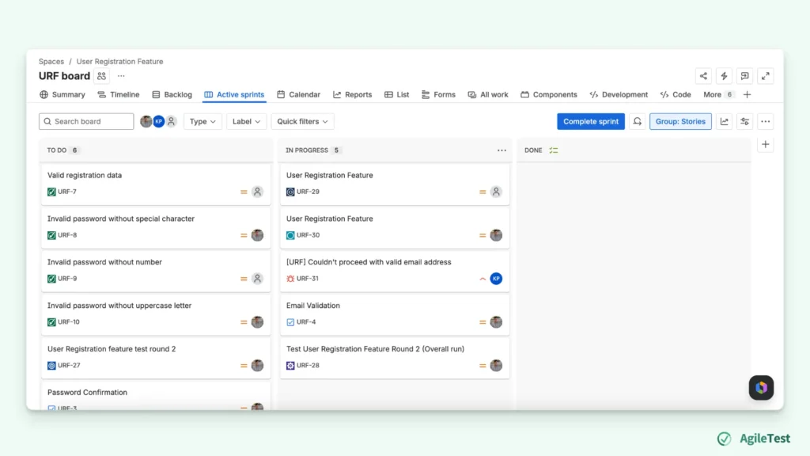Screen dimensions: 810x456
Task: Click issue type icon on URF-29
Action: 290,192
